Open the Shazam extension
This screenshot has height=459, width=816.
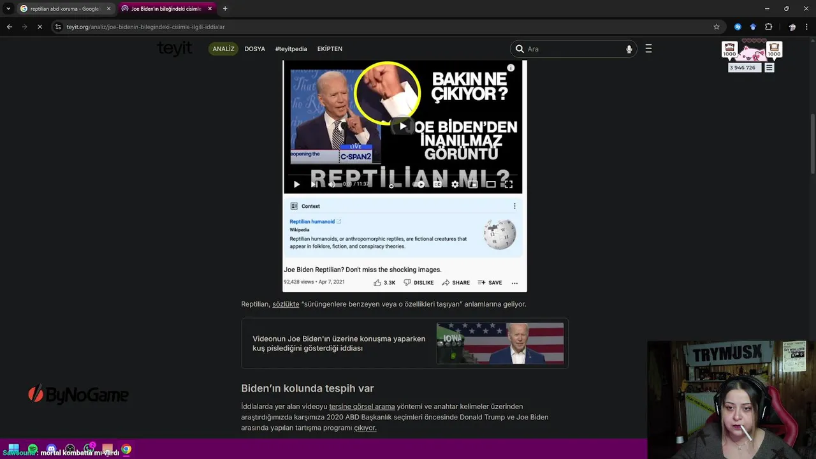(x=738, y=27)
